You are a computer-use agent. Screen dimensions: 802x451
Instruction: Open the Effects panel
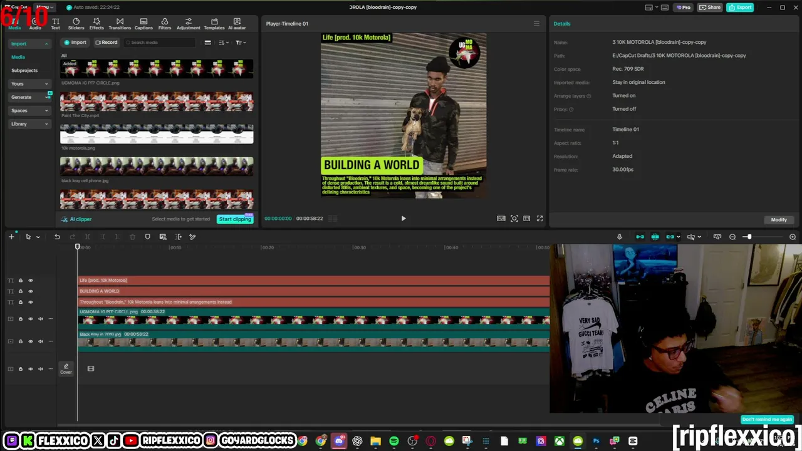[96, 24]
